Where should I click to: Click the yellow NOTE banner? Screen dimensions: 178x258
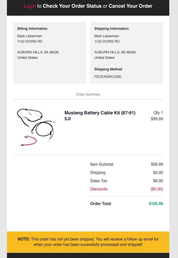(x=88, y=242)
